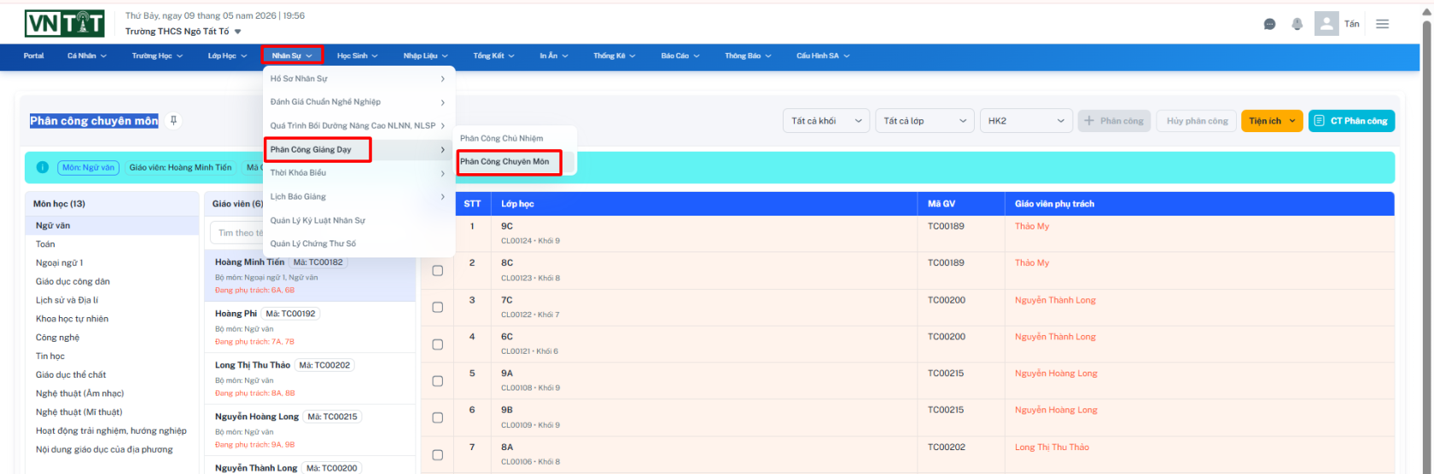Open the Thông Báo menu
Image resolution: width=1434 pixels, height=474 pixels.
748,55
